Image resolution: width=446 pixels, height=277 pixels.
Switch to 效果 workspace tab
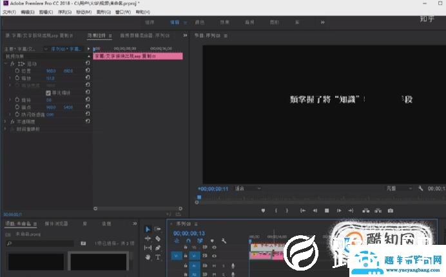[225, 22]
